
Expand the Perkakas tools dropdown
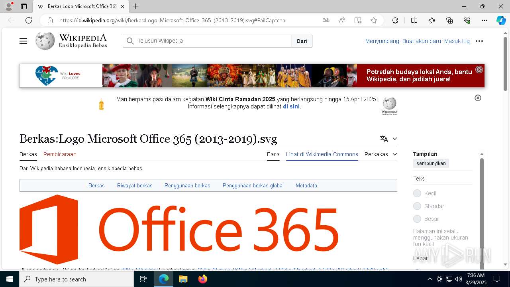point(381,154)
